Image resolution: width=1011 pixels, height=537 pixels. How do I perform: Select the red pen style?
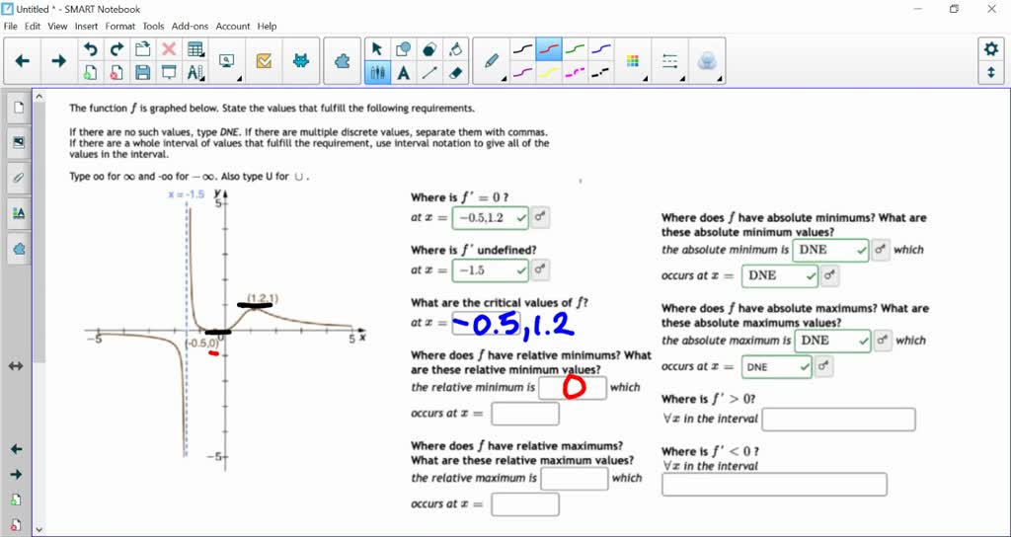[549, 49]
